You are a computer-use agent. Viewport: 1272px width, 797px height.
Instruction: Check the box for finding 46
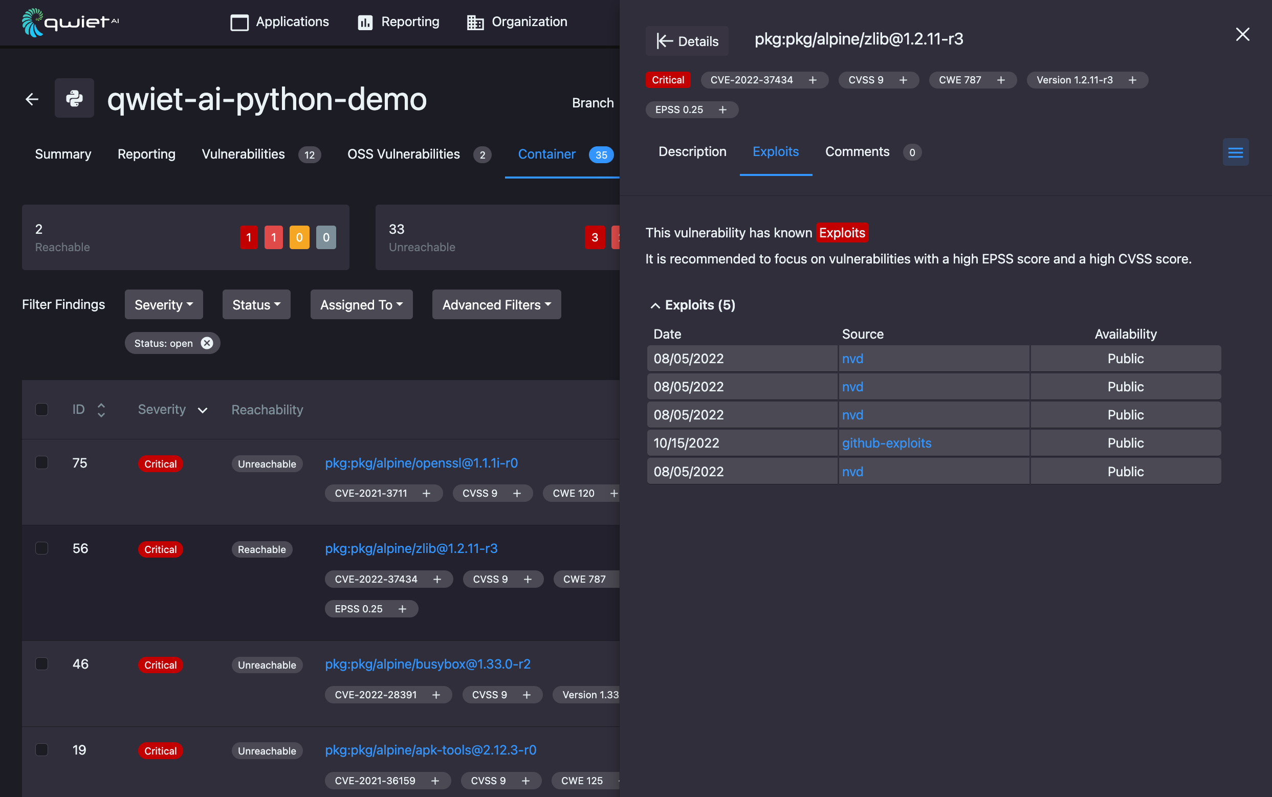click(41, 663)
